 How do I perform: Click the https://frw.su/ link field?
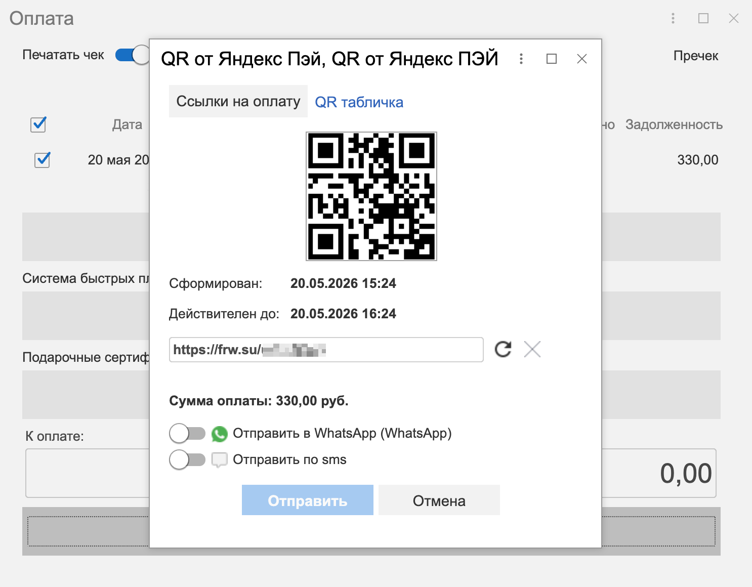(x=326, y=350)
